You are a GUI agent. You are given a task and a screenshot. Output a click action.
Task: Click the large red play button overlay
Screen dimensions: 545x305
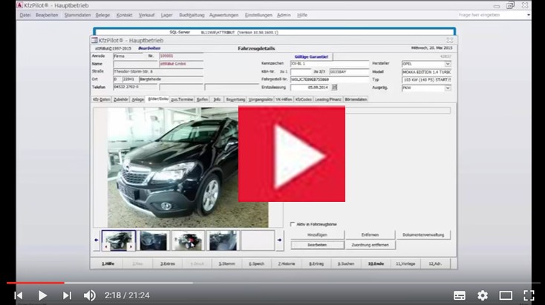tap(291, 154)
